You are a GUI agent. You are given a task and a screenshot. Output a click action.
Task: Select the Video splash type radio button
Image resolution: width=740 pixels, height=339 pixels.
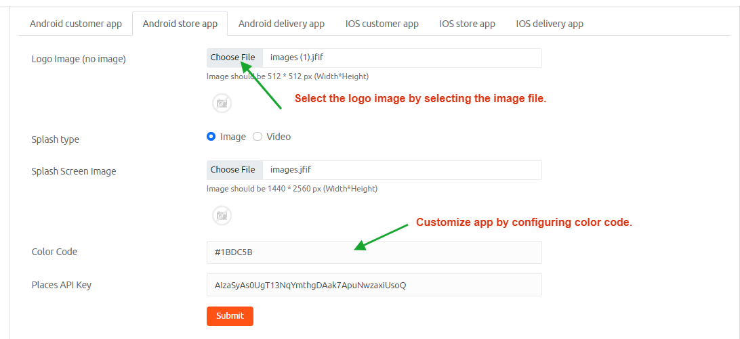[258, 137]
